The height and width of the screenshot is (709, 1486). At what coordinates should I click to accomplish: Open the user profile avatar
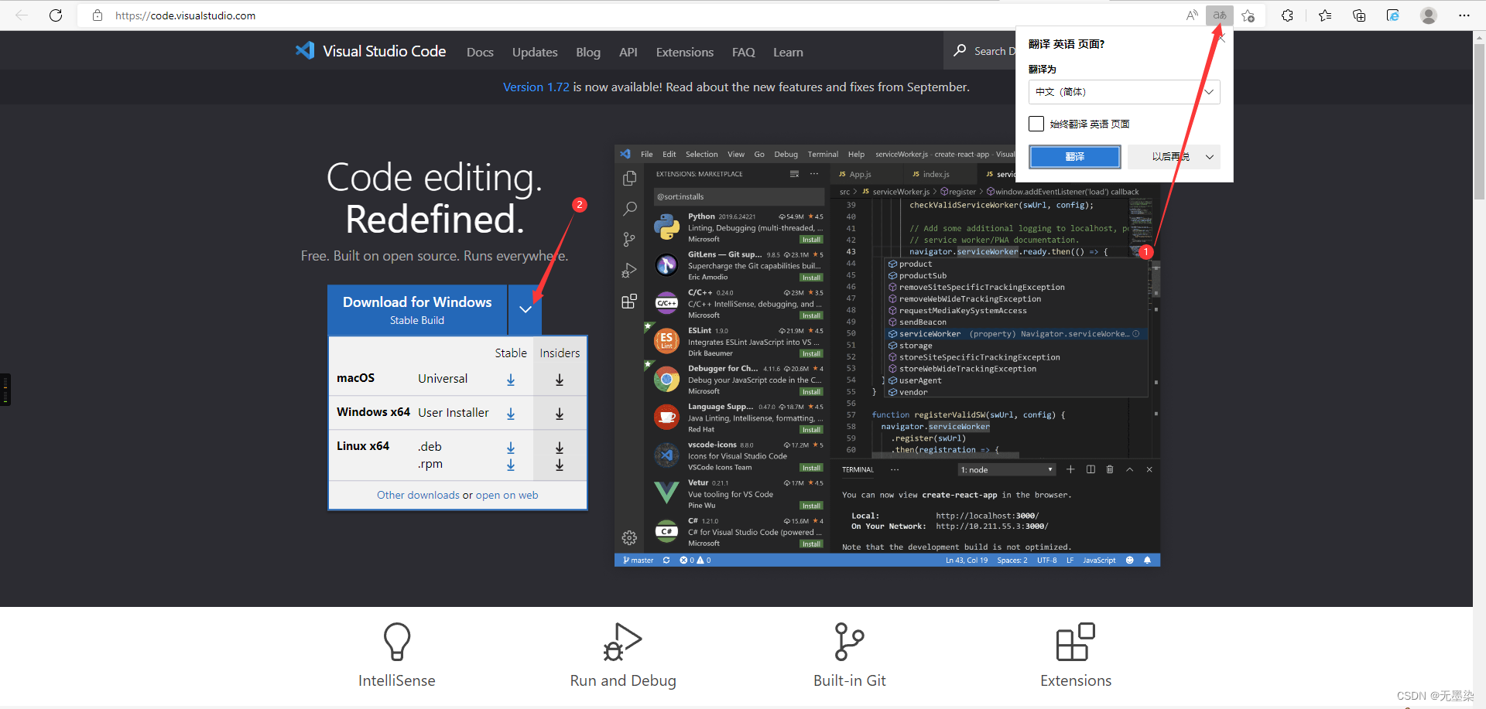(1429, 15)
